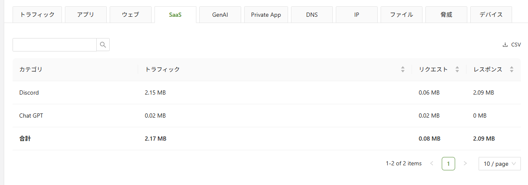The width and height of the screenshot is (528, 185).
Task: Select the ウェブ tab
Action: 130,15
